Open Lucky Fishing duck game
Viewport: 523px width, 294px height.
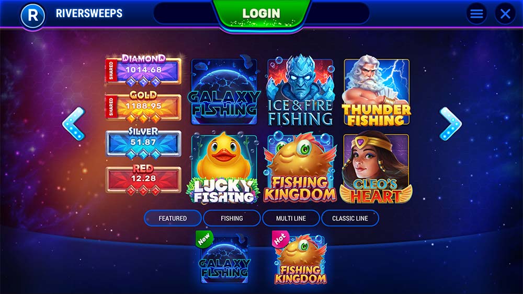pos(224,168)
